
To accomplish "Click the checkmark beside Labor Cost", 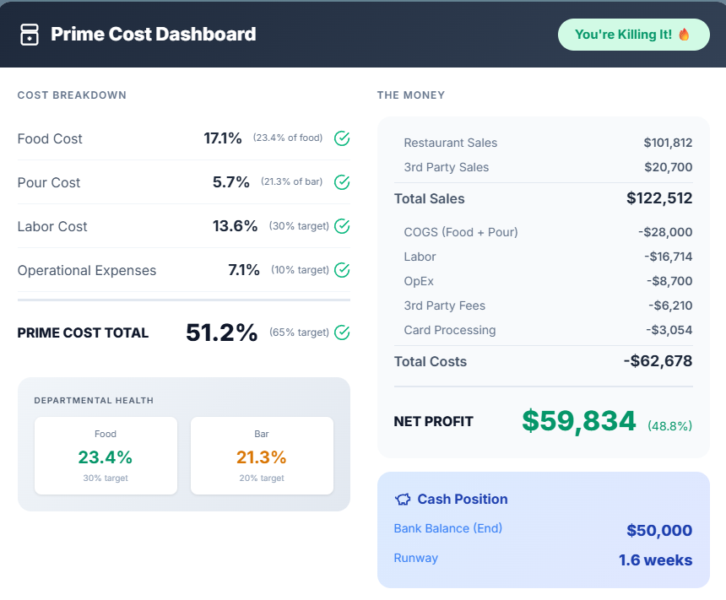I will [x=342, y=226].
